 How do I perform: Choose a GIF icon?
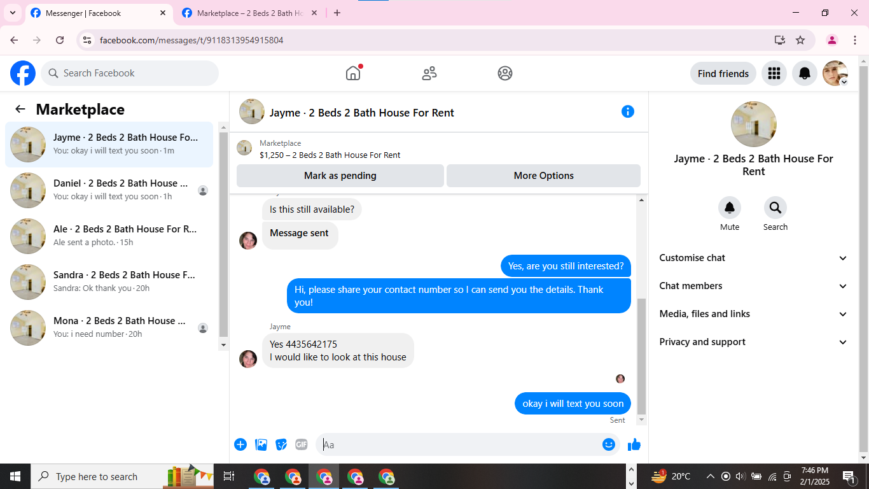tap(302, 444)
